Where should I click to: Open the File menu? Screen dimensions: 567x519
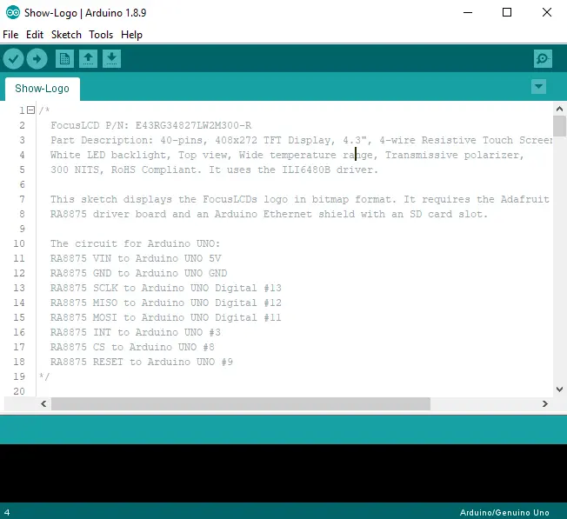[x=10, y=35]
